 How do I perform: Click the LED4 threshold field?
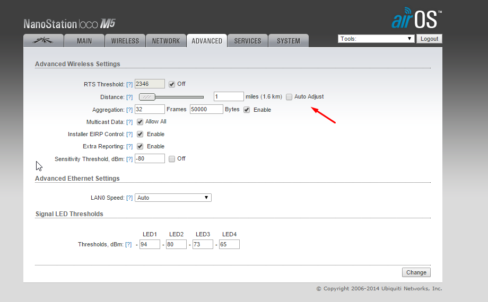point(229,244)
